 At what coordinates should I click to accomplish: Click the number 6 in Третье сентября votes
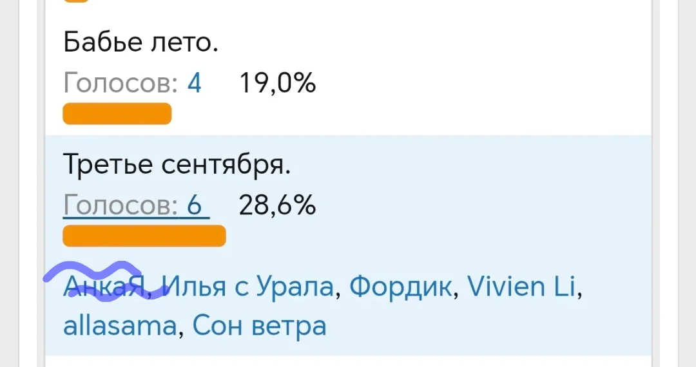194,206
